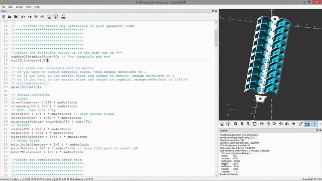Screen dimensions: 322x181
Task: Expand the viewer toolbar overflow chevron
Action: tap(320, 124)
